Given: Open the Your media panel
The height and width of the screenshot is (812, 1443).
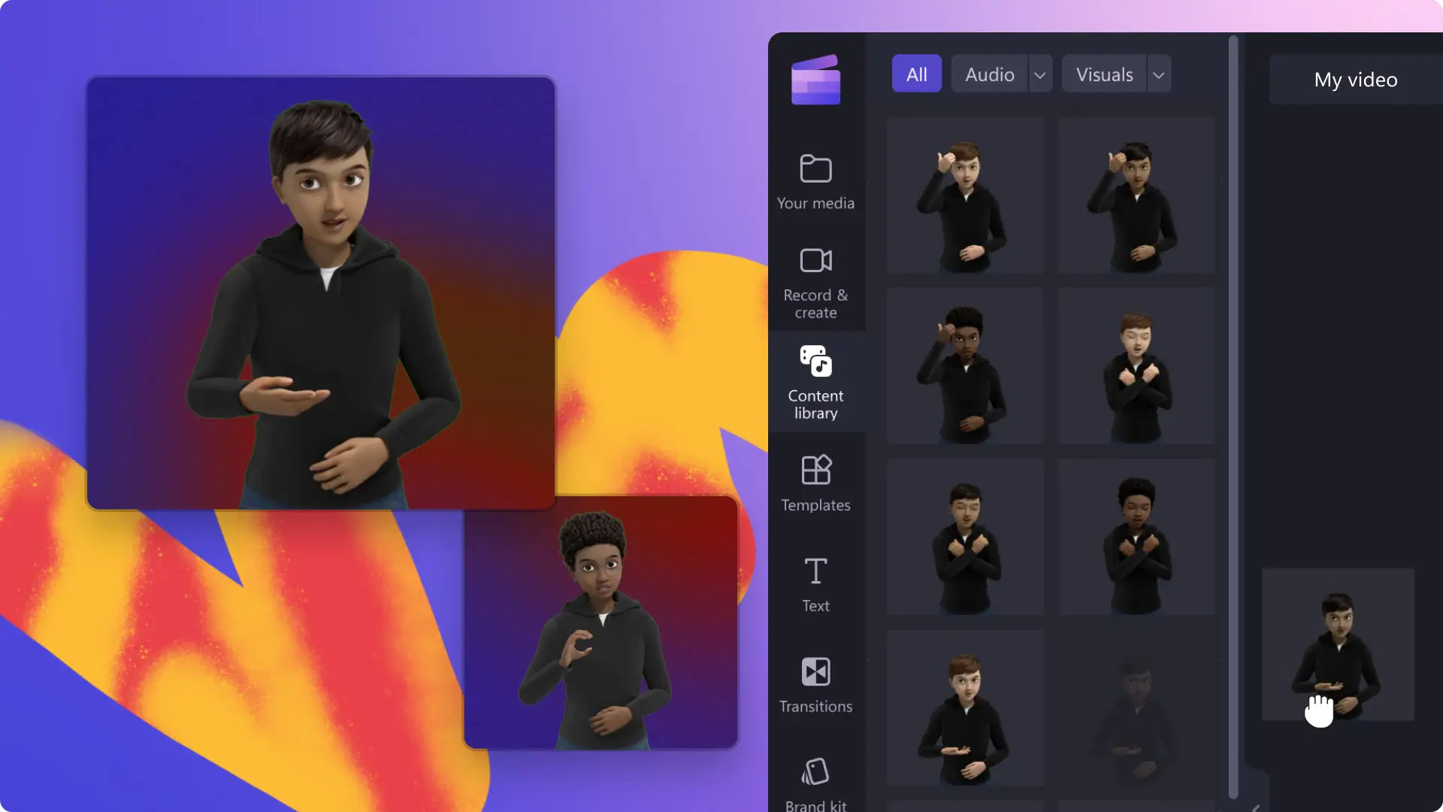Looking at the screenshot, I should [815, 181].
